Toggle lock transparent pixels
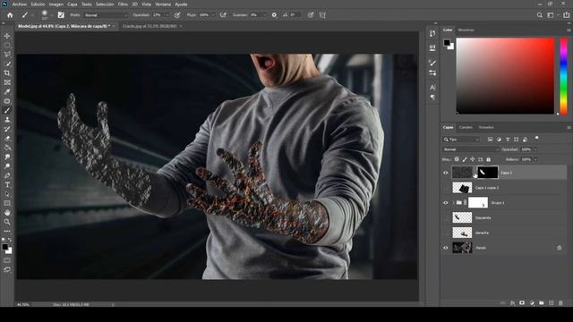The height and width of the screenshot is (322, 573). [457, 159]
